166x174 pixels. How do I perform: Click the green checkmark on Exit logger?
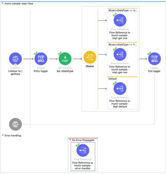[149, 54]
